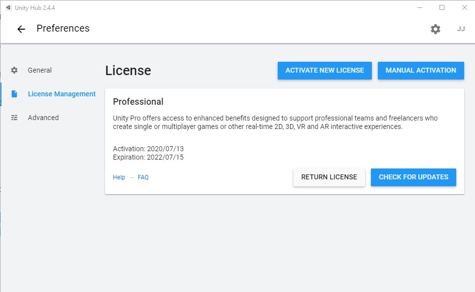Click ACTIVATE NEW LICENSE button
The height and width of the screenshot is (292, 475).
[x=325, y=71]
